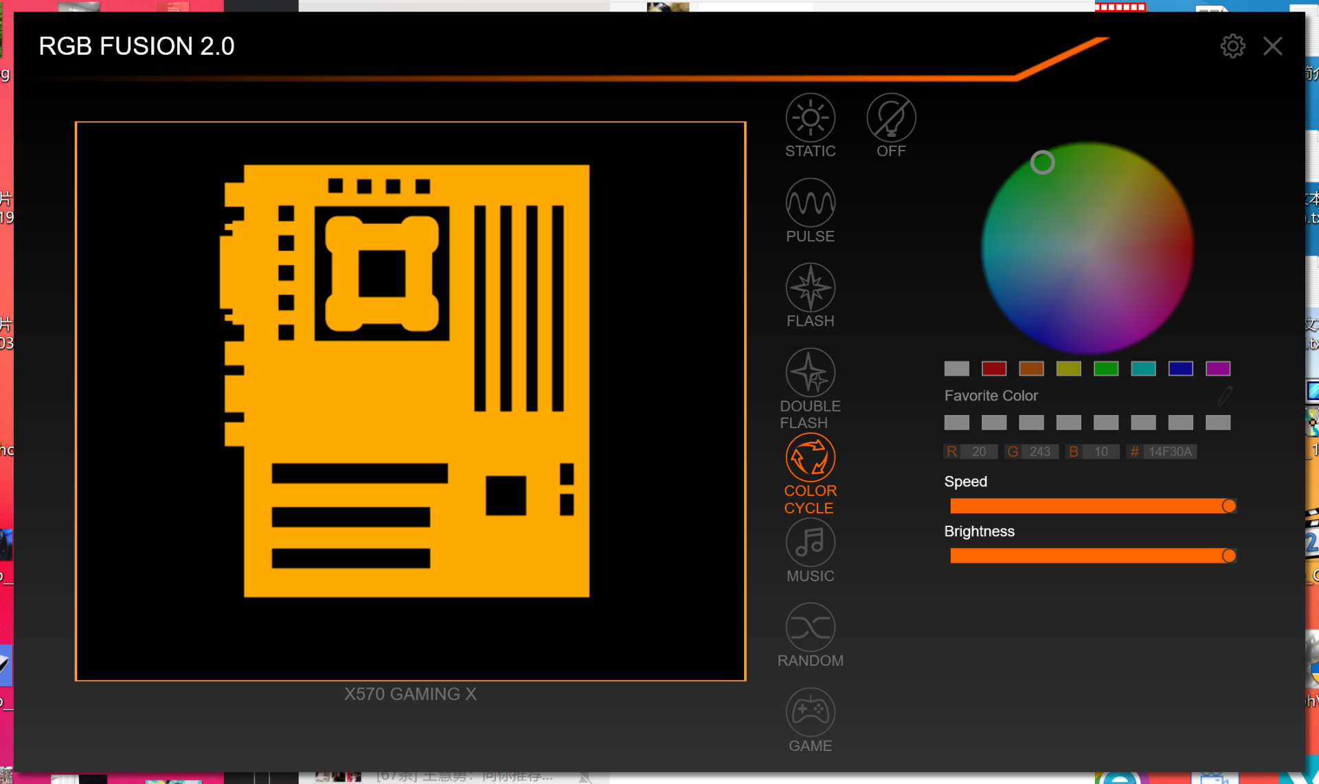Choose the RANDOM effect icon

[x=811, y=627]
